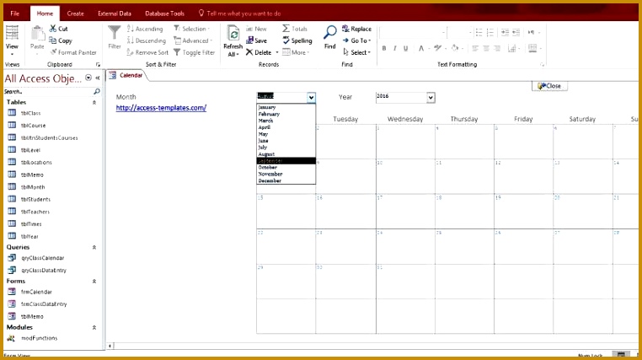Choose January in month list
The image size is (642, 360).
coord(286,107)
